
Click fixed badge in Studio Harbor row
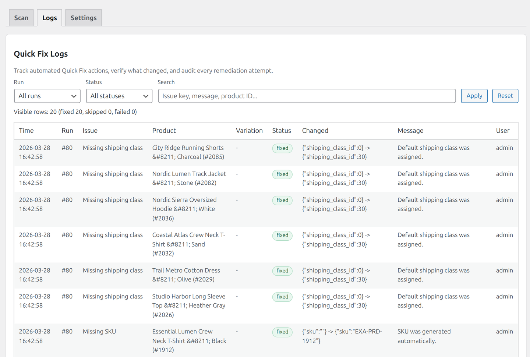(282, 297)
